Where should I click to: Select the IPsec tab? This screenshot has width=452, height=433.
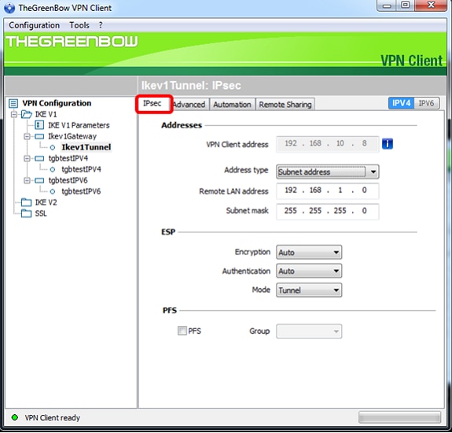(153, 103)
